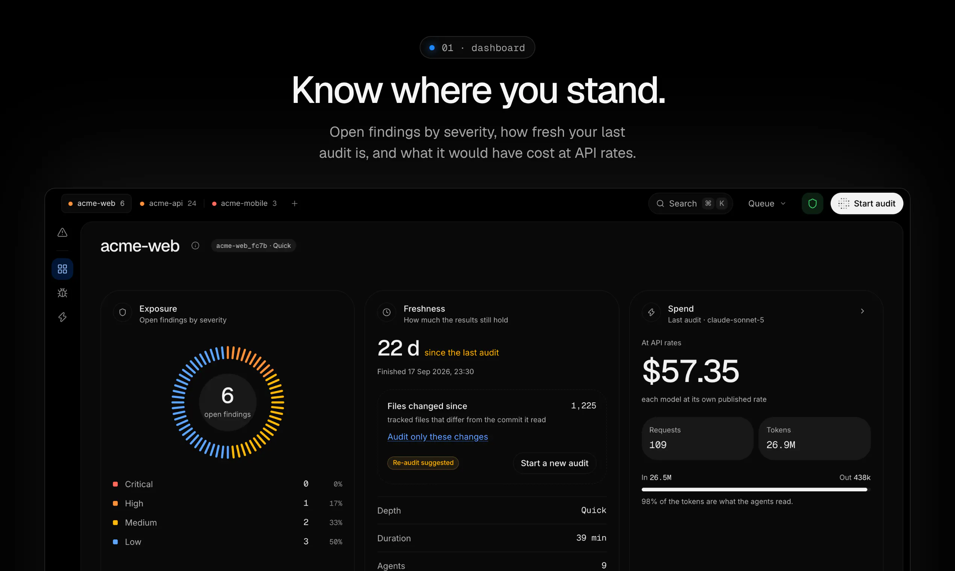Click the Depth row Quick value
This screenshot has width=955, height=571.
tap(593, 510)
